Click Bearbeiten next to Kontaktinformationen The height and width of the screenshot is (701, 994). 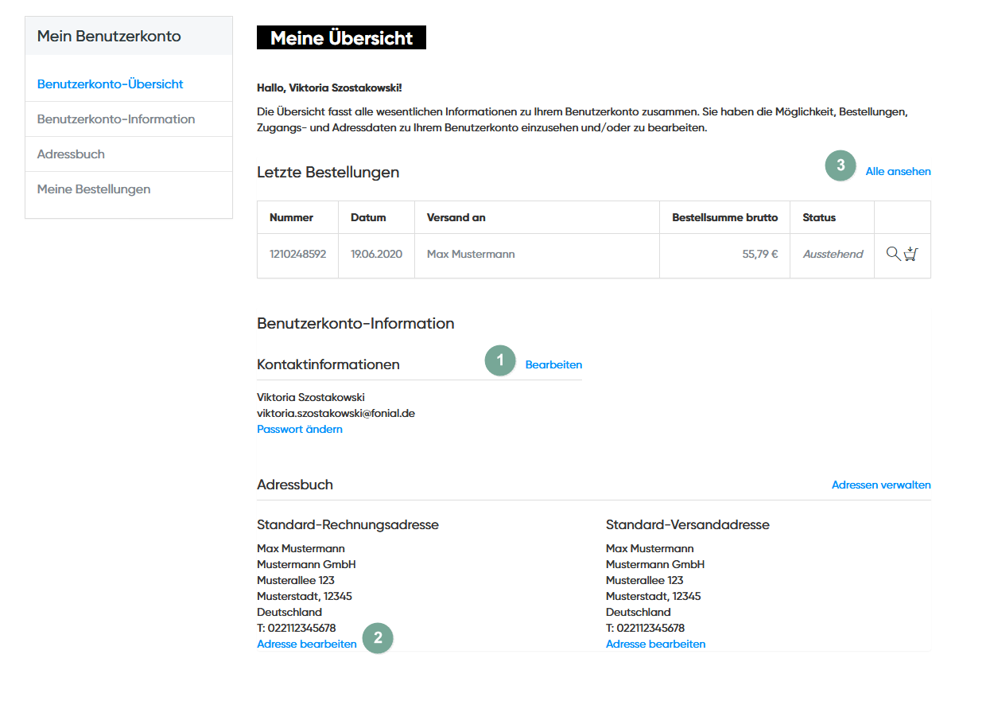click(553, 365)
